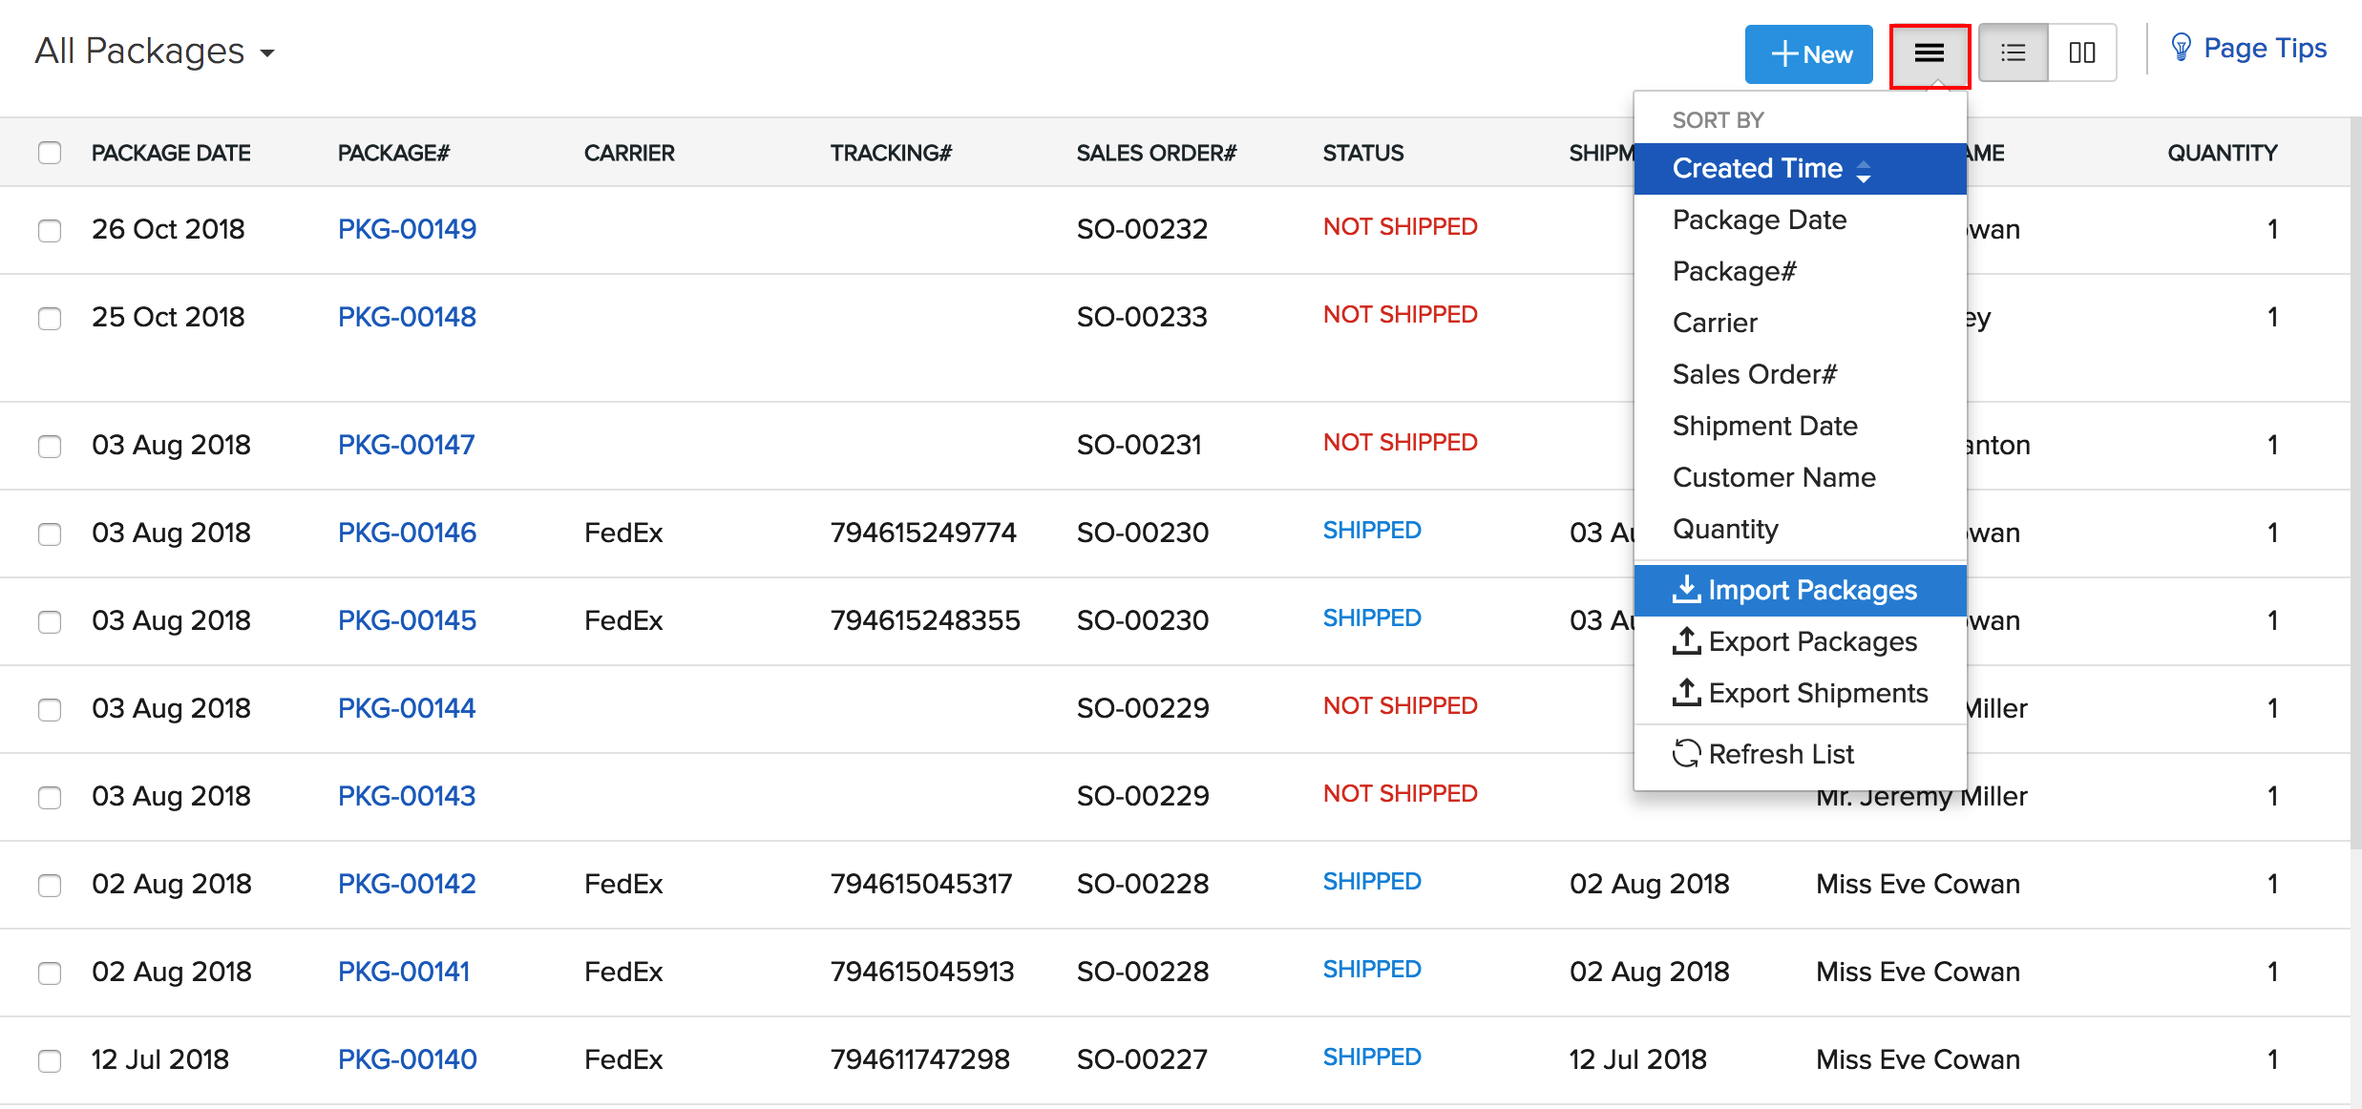Screen dimensions: 2362x1109
Task: Select the checkbox for PKG-00149
Action: [50, 230]
